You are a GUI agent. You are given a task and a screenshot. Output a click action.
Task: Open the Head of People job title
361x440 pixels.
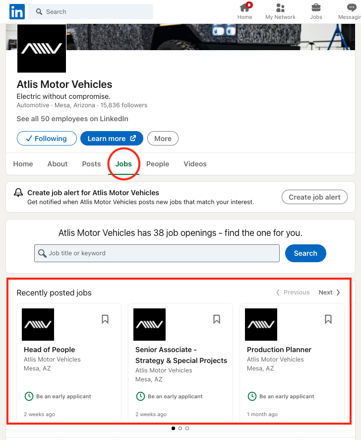[49, 350]
